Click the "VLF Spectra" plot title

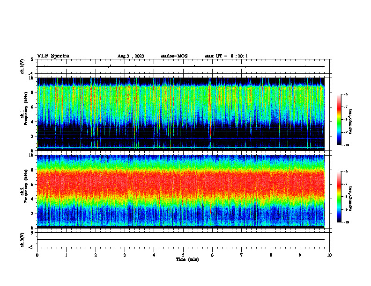(53, 56)
